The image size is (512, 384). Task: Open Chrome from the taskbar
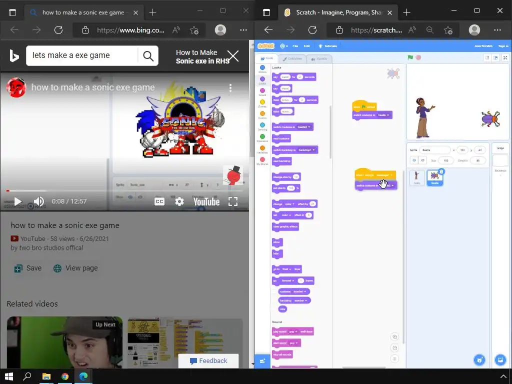(x=65, y=376)
